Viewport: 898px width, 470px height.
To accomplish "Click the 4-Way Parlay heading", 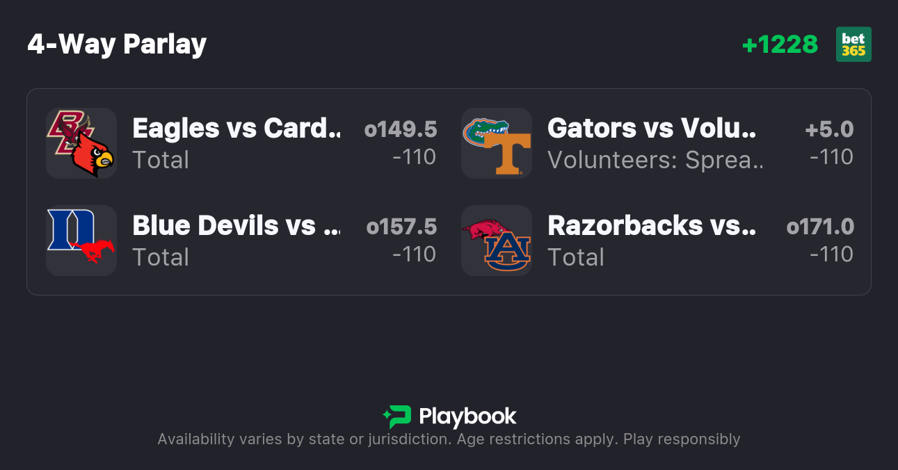I will (x=117, y=44).
